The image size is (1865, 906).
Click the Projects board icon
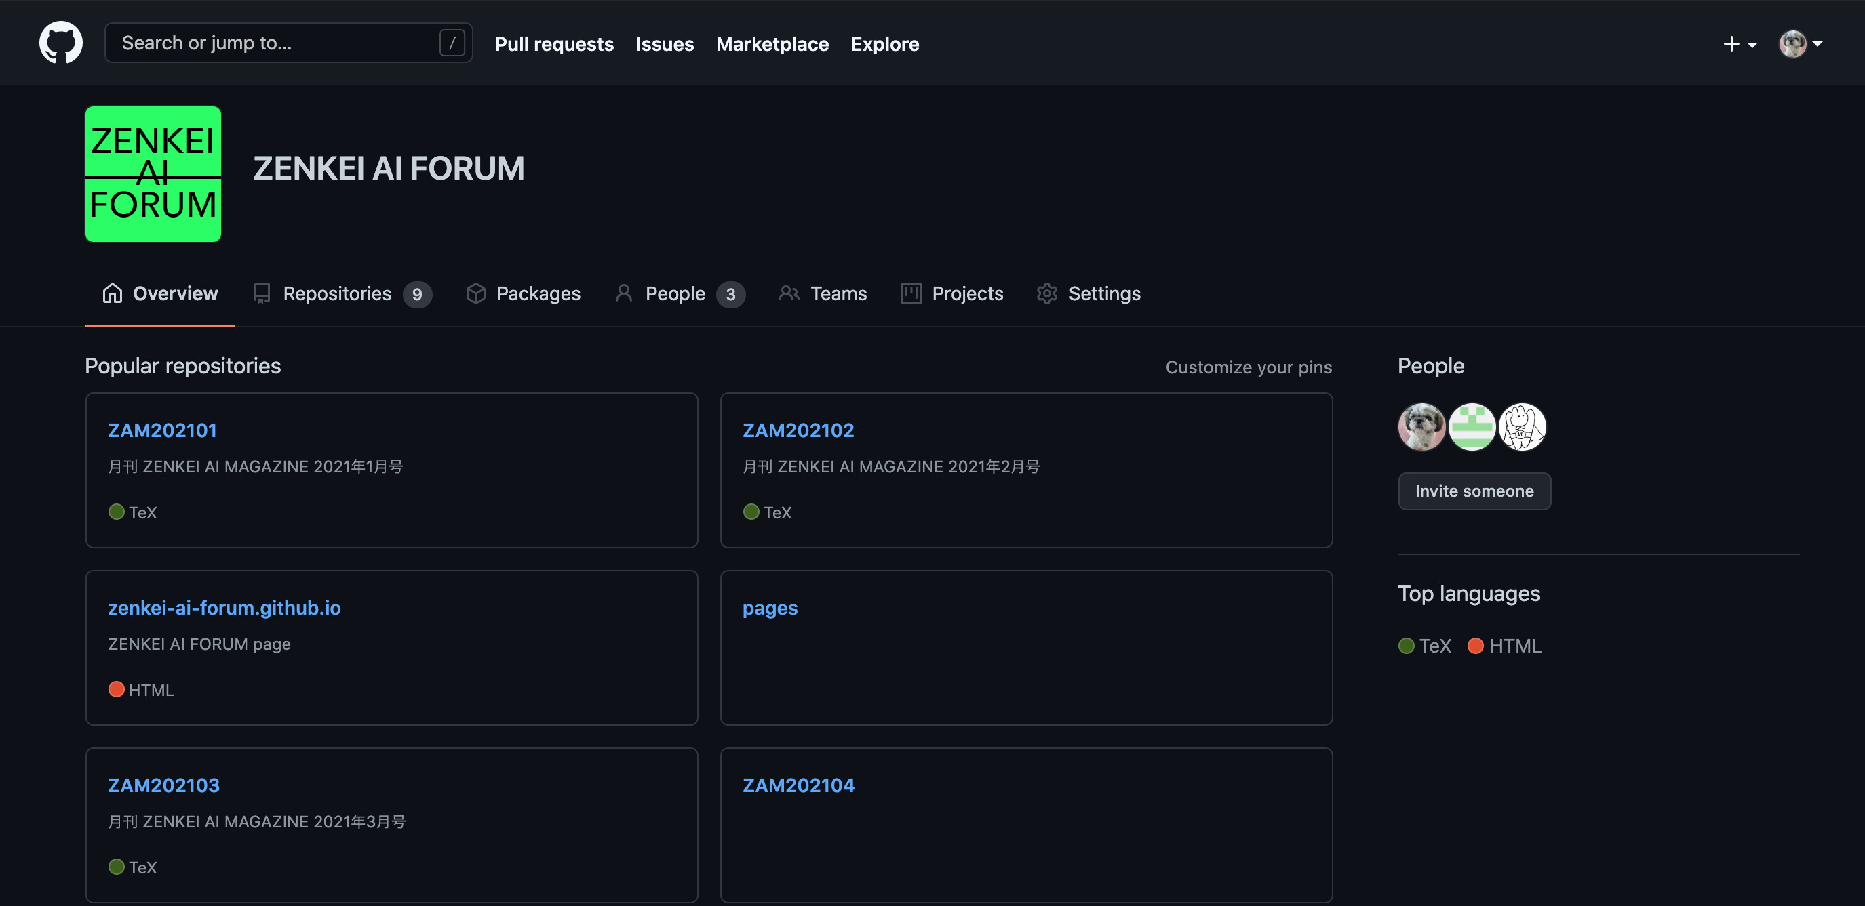pos(911,293)
